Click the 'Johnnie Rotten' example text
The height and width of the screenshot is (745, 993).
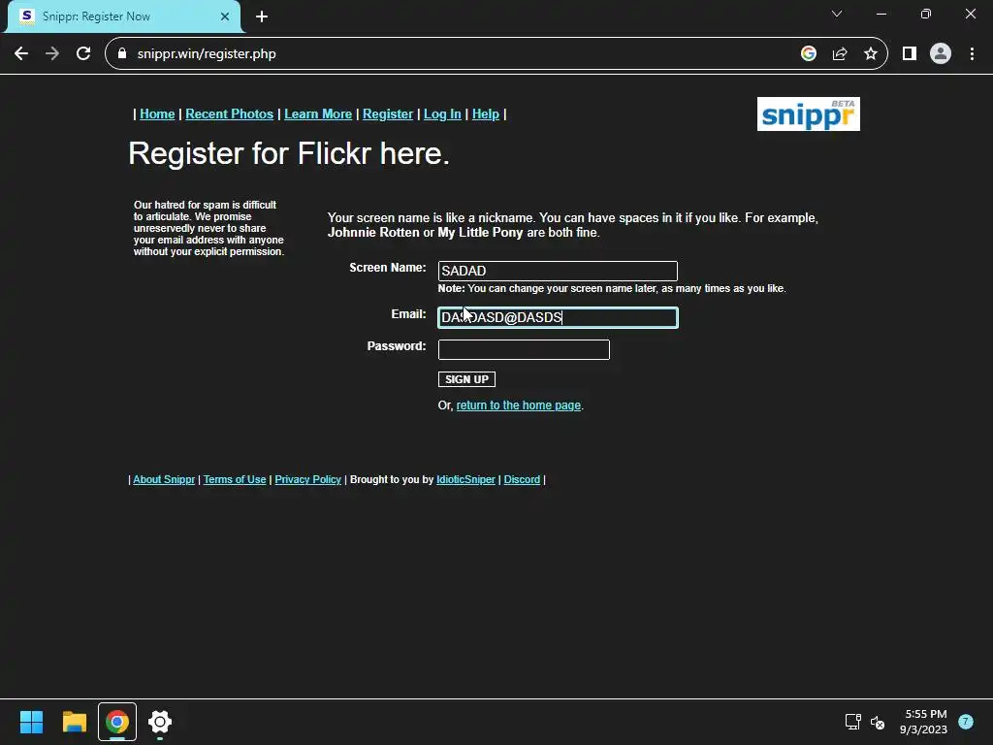[373, 233]
